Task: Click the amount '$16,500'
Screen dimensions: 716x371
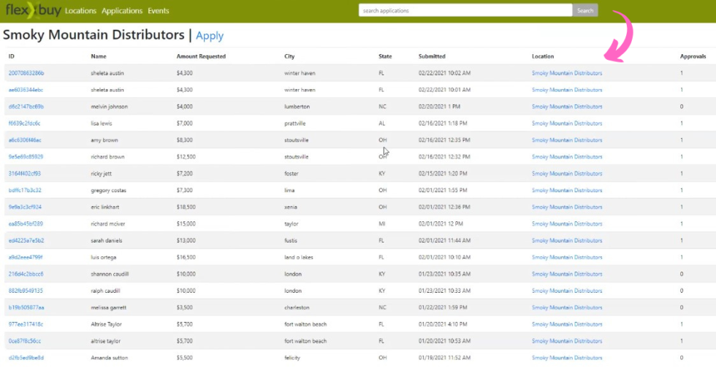Action: (x=186, y=257)
